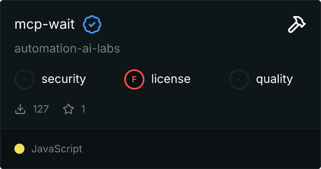Click the star count number 1
The width and height of the screenshot is (321, 169).
[x=83, y=109]
